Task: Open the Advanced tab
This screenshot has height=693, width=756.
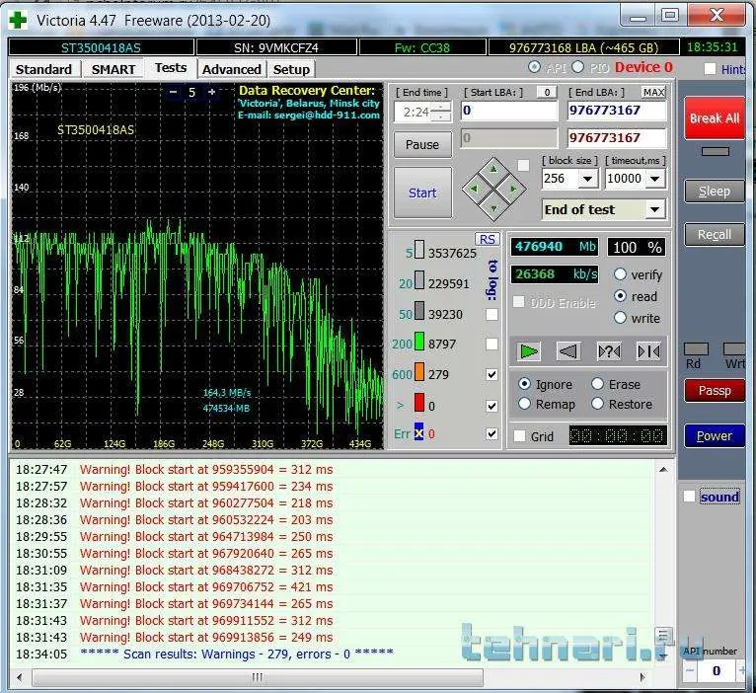Action: click(x=231, y=69)
